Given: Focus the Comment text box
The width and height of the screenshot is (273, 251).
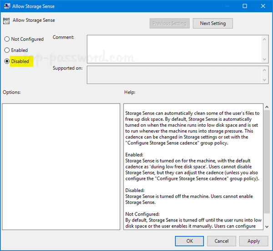Looking at the screenshot, I should 173,49.
